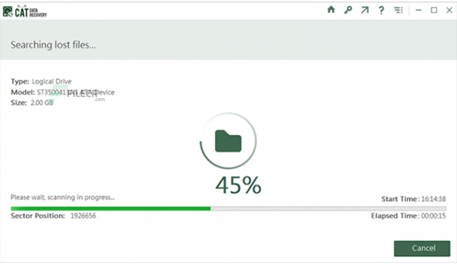Click Elapsed Time 00:00:15 value
This screenshot has width=457, height=264.
[433, 216]
